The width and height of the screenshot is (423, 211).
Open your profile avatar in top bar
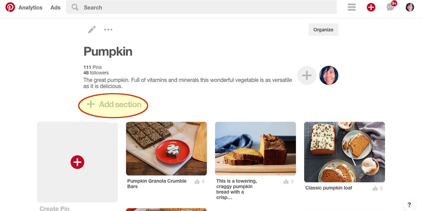point(410,7)
